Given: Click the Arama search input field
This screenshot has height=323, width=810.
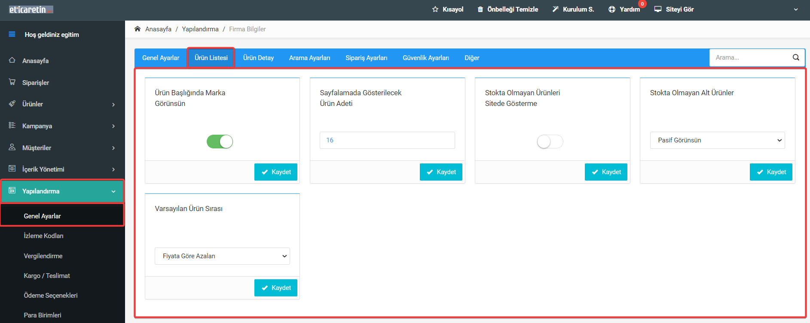Looking at the screenshot, I should pyautogui.click(x=751, y=57).
